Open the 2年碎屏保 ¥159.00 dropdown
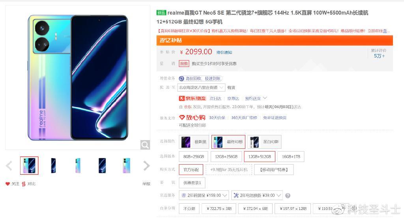 [204, 195]
